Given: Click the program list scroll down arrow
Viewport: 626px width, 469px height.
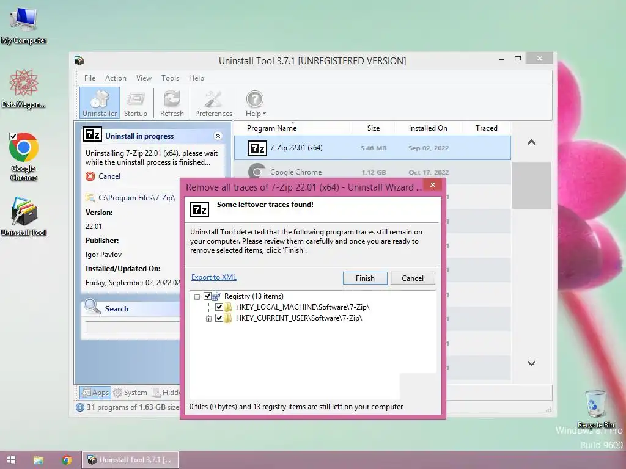Looking at the screenshot, I should coord(531,363).
